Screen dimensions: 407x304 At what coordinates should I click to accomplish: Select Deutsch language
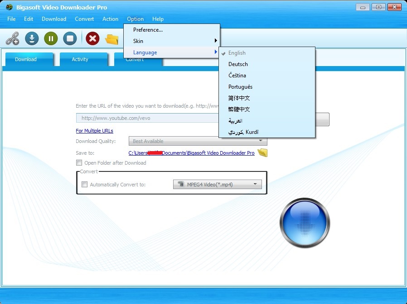point(267,64)
